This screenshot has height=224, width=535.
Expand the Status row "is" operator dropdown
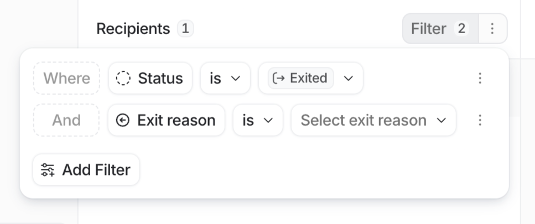click(225, 78)
